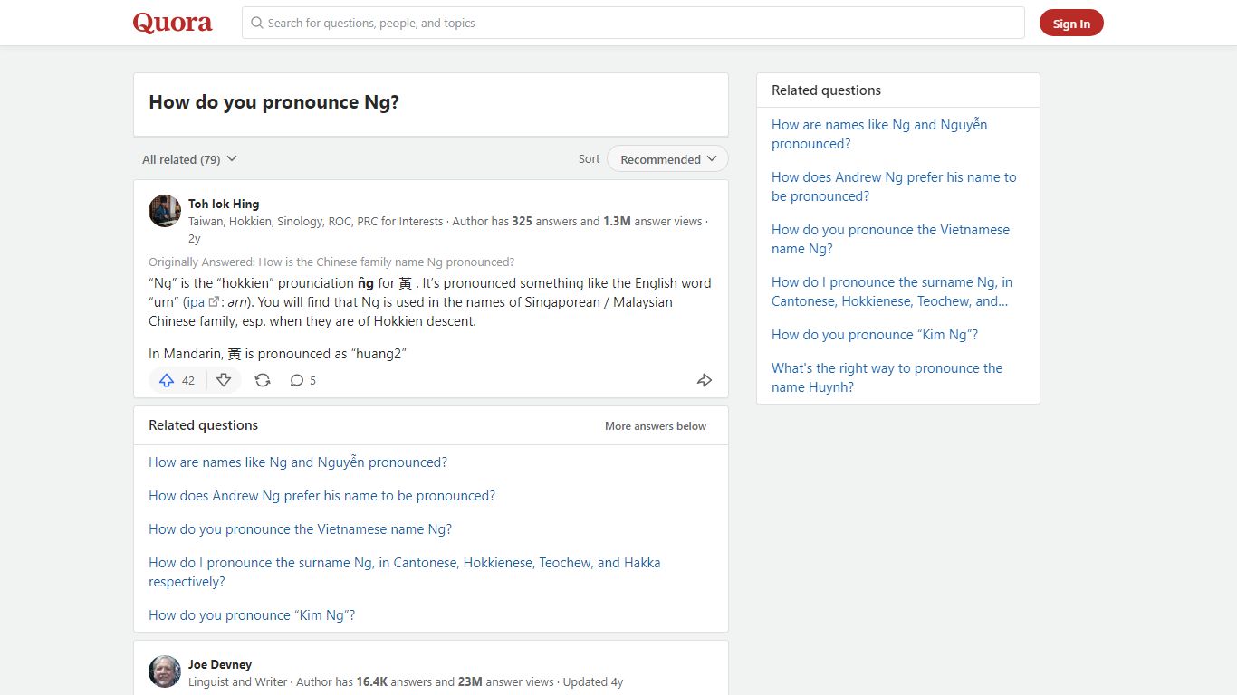The image size is (1237, 695).
Task: Open sidebar question about "Kim Ng"
Action: pyautogui.click(x=875, y=335)
